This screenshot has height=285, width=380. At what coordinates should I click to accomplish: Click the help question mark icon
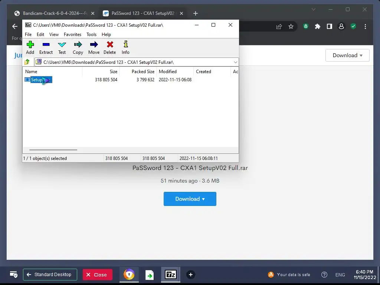pos(324,275)
